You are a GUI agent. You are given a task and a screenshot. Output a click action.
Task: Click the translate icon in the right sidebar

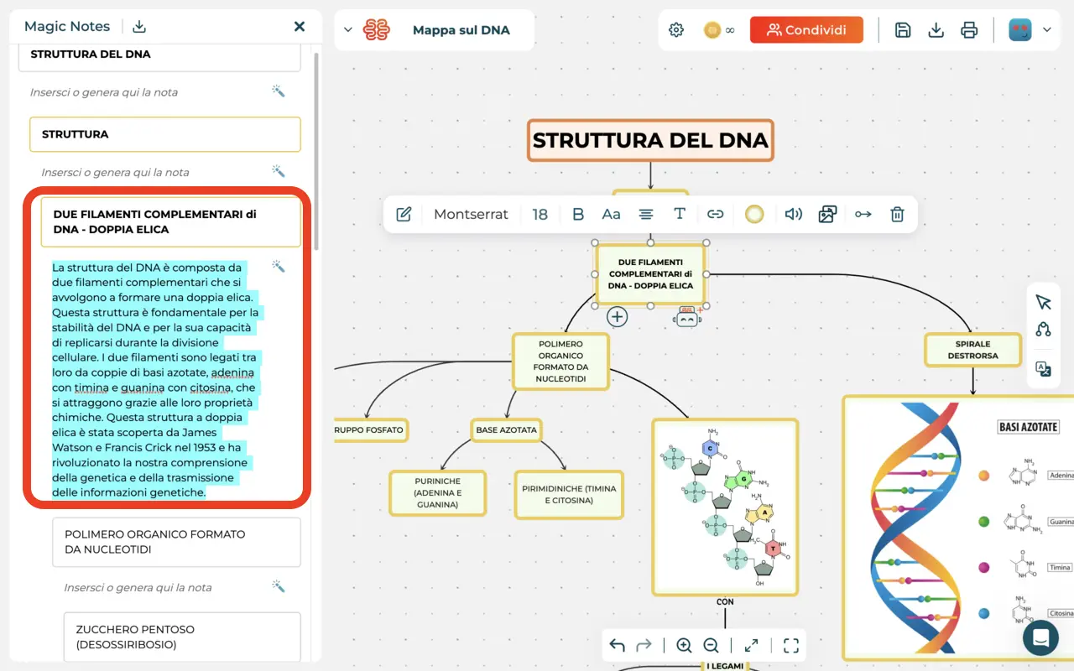(1043, 368)
